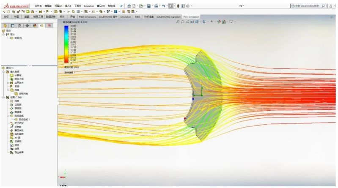Switch to the 评估 ribbon tab
Viewport: 338px width, 188px height.
[x=72, y=16]
